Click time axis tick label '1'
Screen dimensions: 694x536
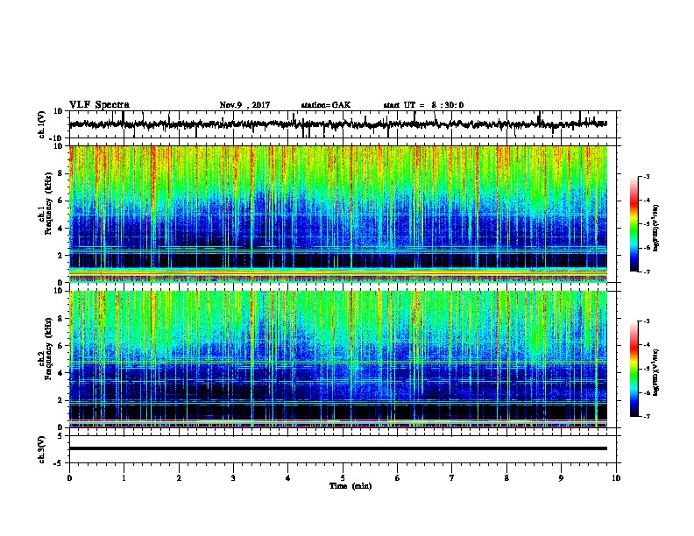pyautogui.click(x=124, y=478)
